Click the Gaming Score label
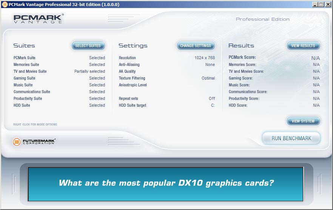 [240, 78]
